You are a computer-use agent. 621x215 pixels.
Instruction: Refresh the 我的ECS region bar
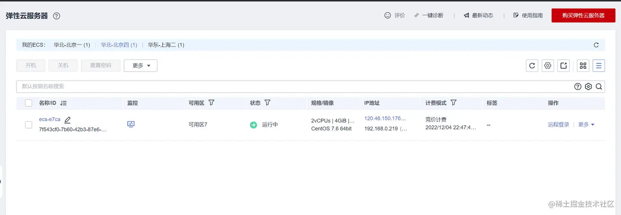click(596, 45)
